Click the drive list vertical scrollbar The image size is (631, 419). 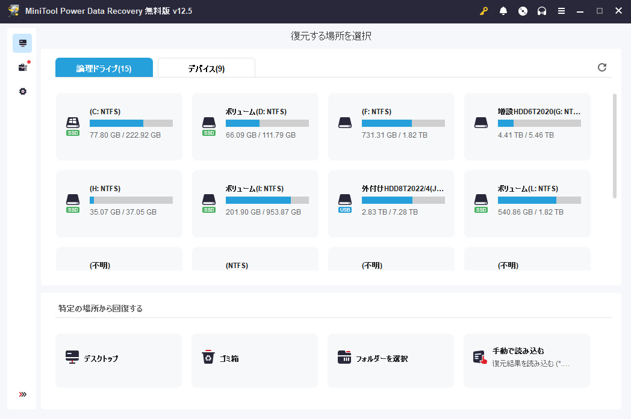pos(614,146)
